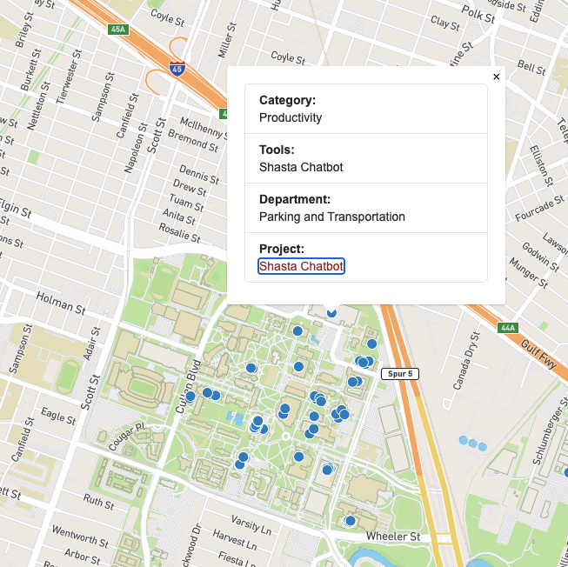Click the Holman St street label
The width and height of the screenshot is (568, 567).
(x=61, y=304)
